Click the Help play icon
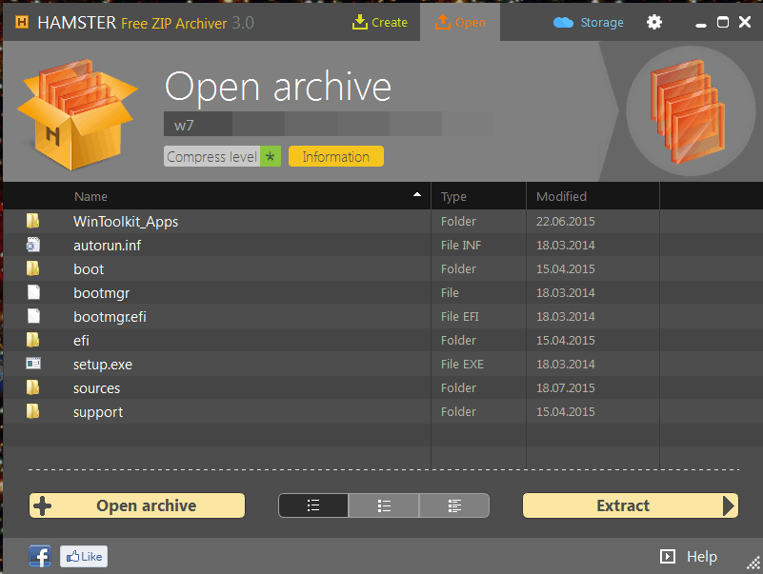Viewport: 763px width, 574px height. tap(667, 556)
